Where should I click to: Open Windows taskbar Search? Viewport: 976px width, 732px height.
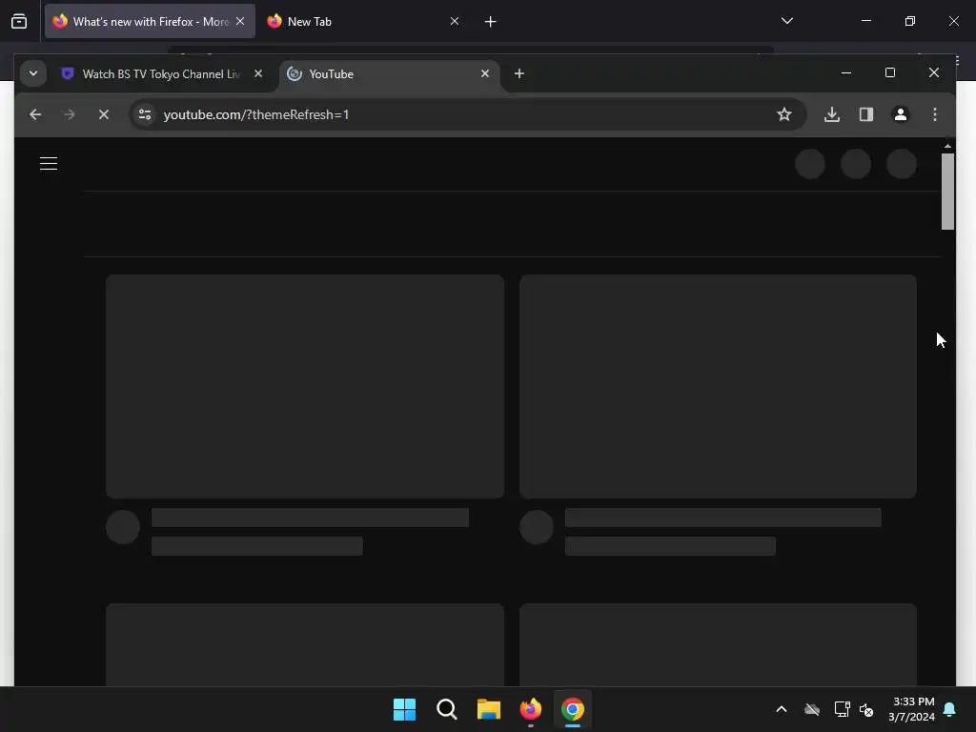(x=447, y=709)
